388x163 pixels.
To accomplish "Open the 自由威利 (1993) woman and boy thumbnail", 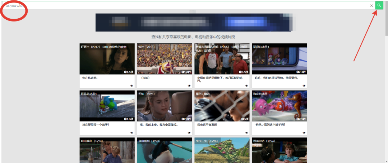I will click(x=107, y=150).
